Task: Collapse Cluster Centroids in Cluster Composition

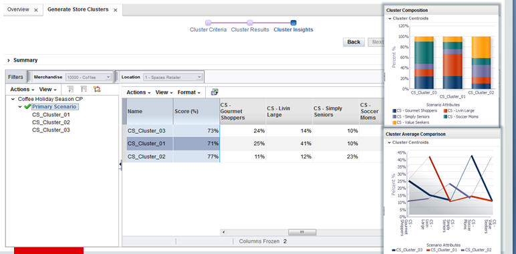Action: pyautogui.click(x=390, y=19)
